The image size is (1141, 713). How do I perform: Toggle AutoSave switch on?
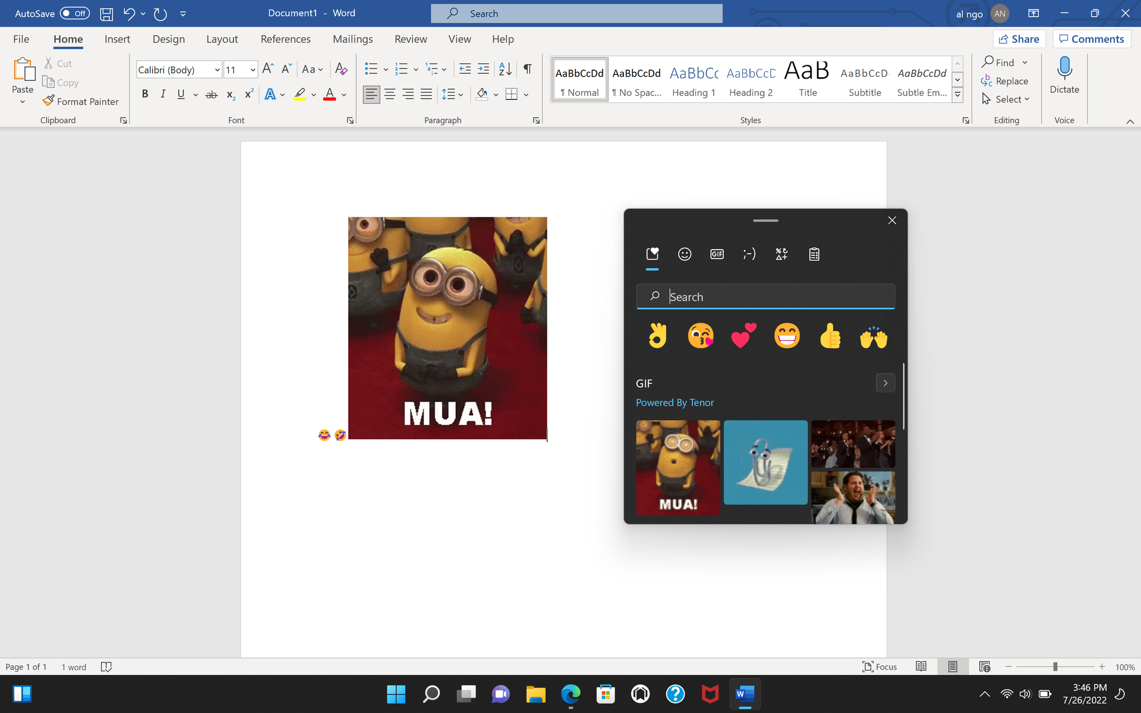pos(74,13)
